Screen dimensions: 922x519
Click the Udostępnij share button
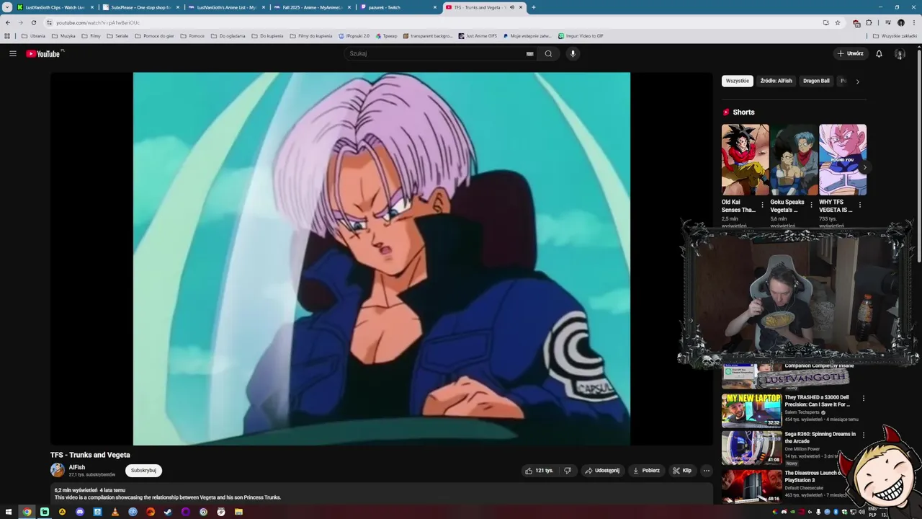point(601,471)
